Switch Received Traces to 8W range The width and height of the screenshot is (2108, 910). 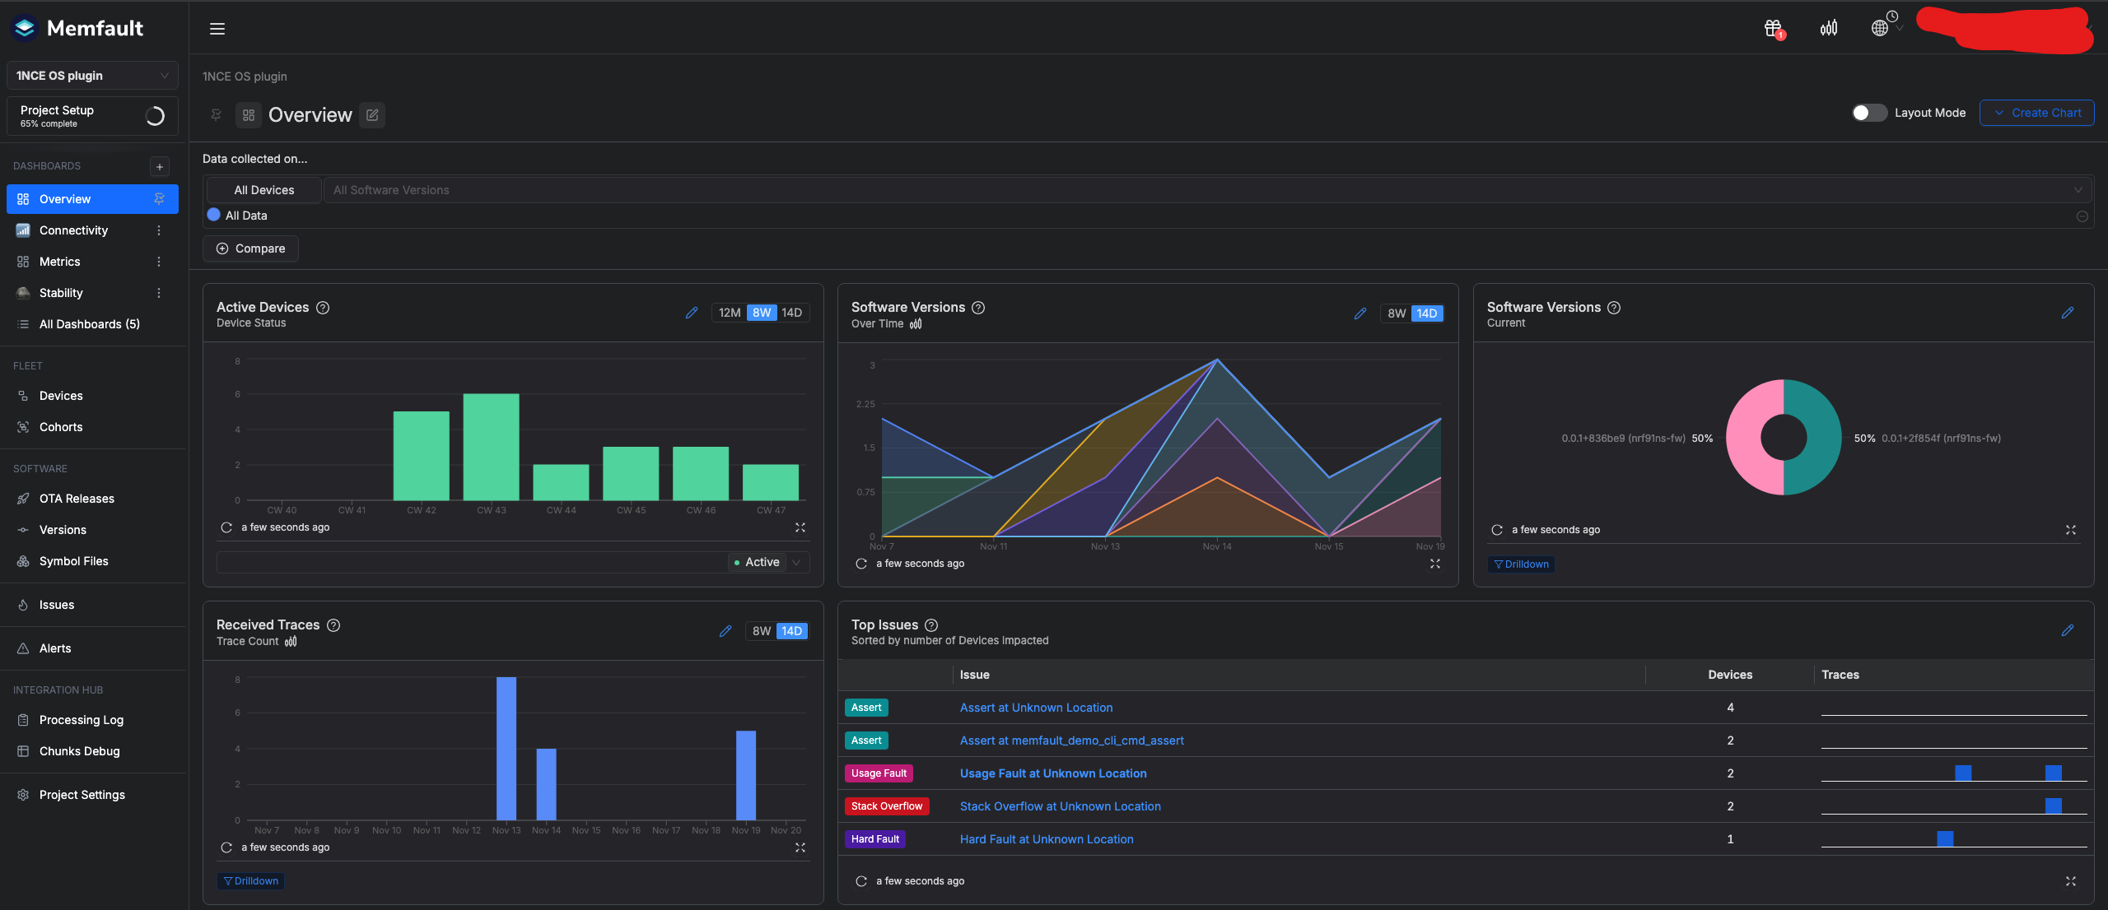coord(762,631)
